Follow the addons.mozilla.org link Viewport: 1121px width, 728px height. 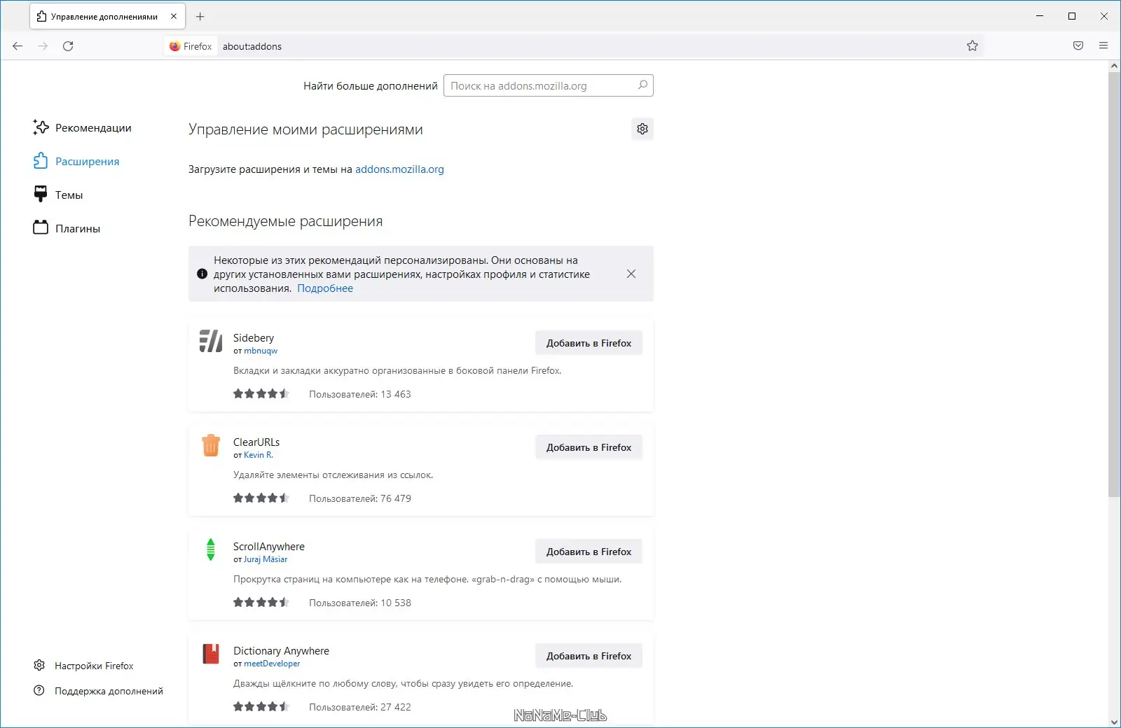coord(399,169)
